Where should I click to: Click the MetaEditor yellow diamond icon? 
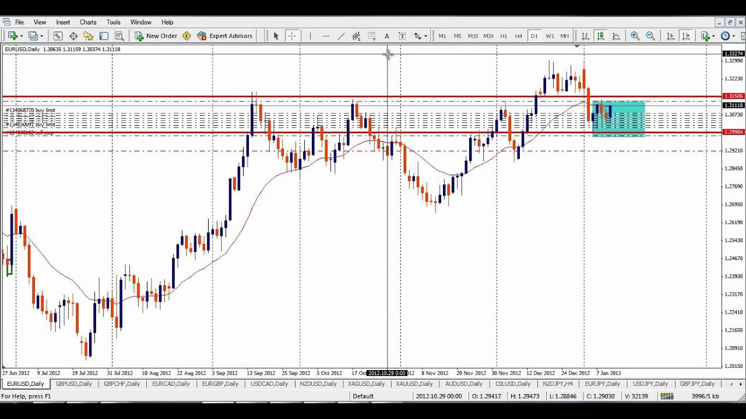[x=186, y=36]
